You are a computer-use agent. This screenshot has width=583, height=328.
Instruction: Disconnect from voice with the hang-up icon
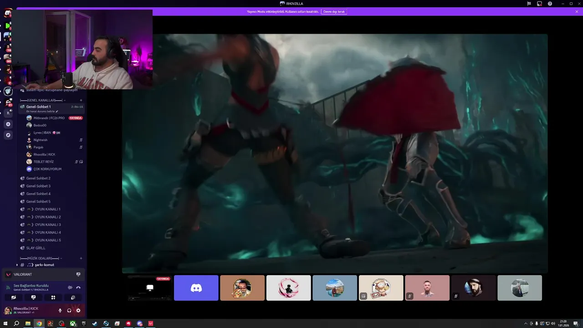point(78,287)
